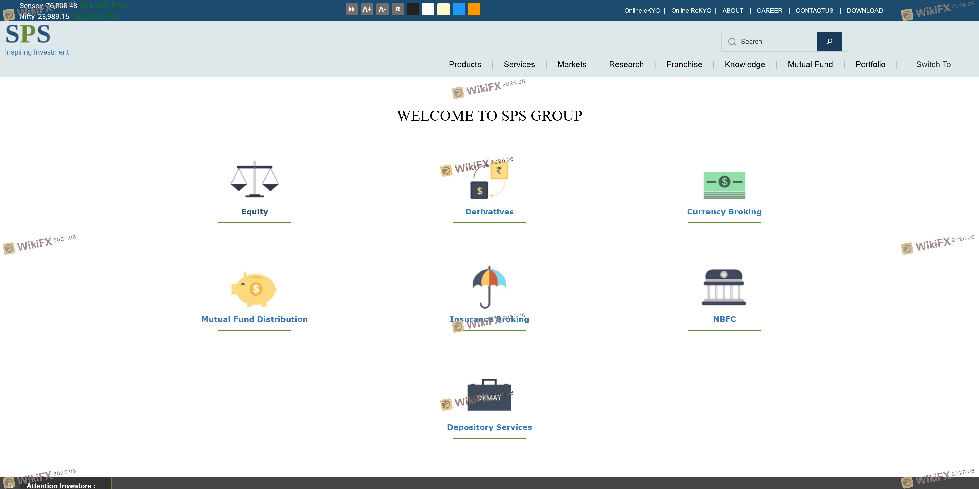Screen dimensions: 979x489
Task: Click the Mutual Fund piggy bank icon
Action: 254,289
